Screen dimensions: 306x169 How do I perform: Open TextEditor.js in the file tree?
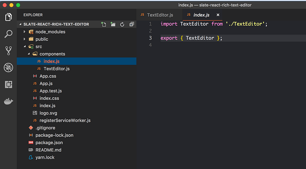click(x=56, y=68)
